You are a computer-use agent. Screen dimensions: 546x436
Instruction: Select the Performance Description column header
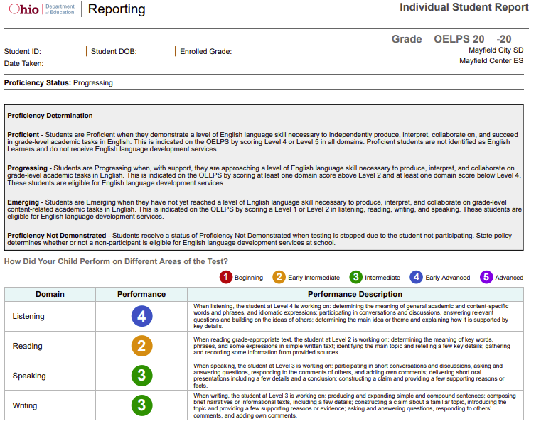pos(355,294)
